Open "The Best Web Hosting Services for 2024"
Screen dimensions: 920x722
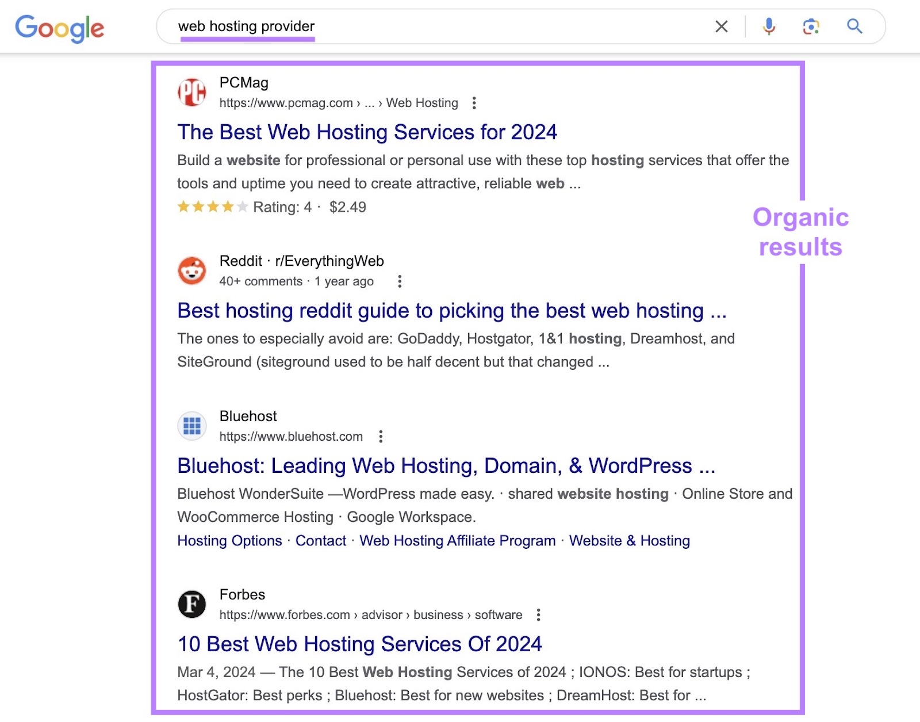367,132
